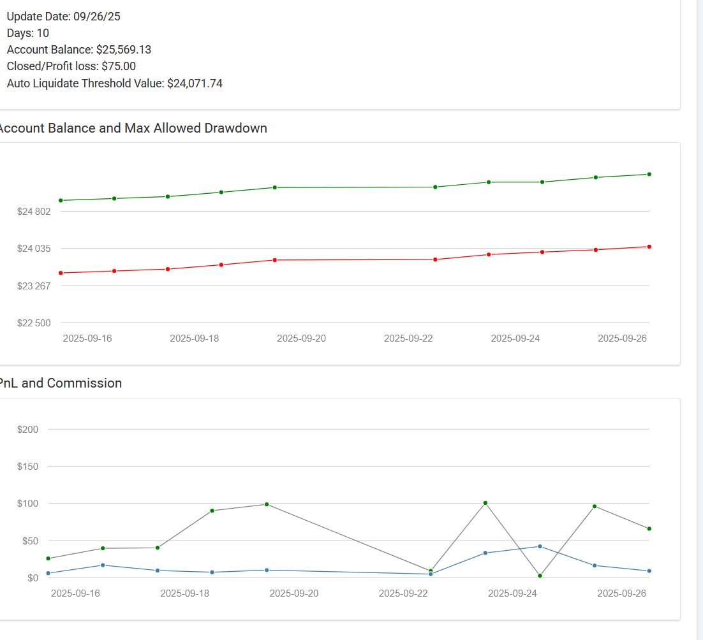Image resolution: width=703 pixels, height=640 pixels.
Task: Click the first blue commission data point
Action: [48, 573]
